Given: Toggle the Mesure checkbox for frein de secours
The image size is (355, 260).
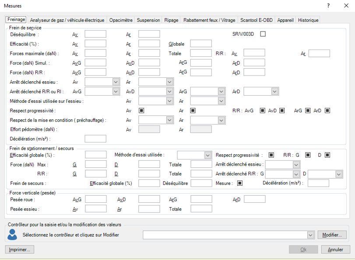Looking at the screenshot, I should pos(240,183).
